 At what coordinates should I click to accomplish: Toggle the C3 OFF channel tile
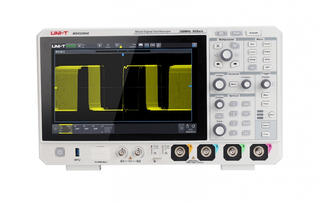pos(86,129)
